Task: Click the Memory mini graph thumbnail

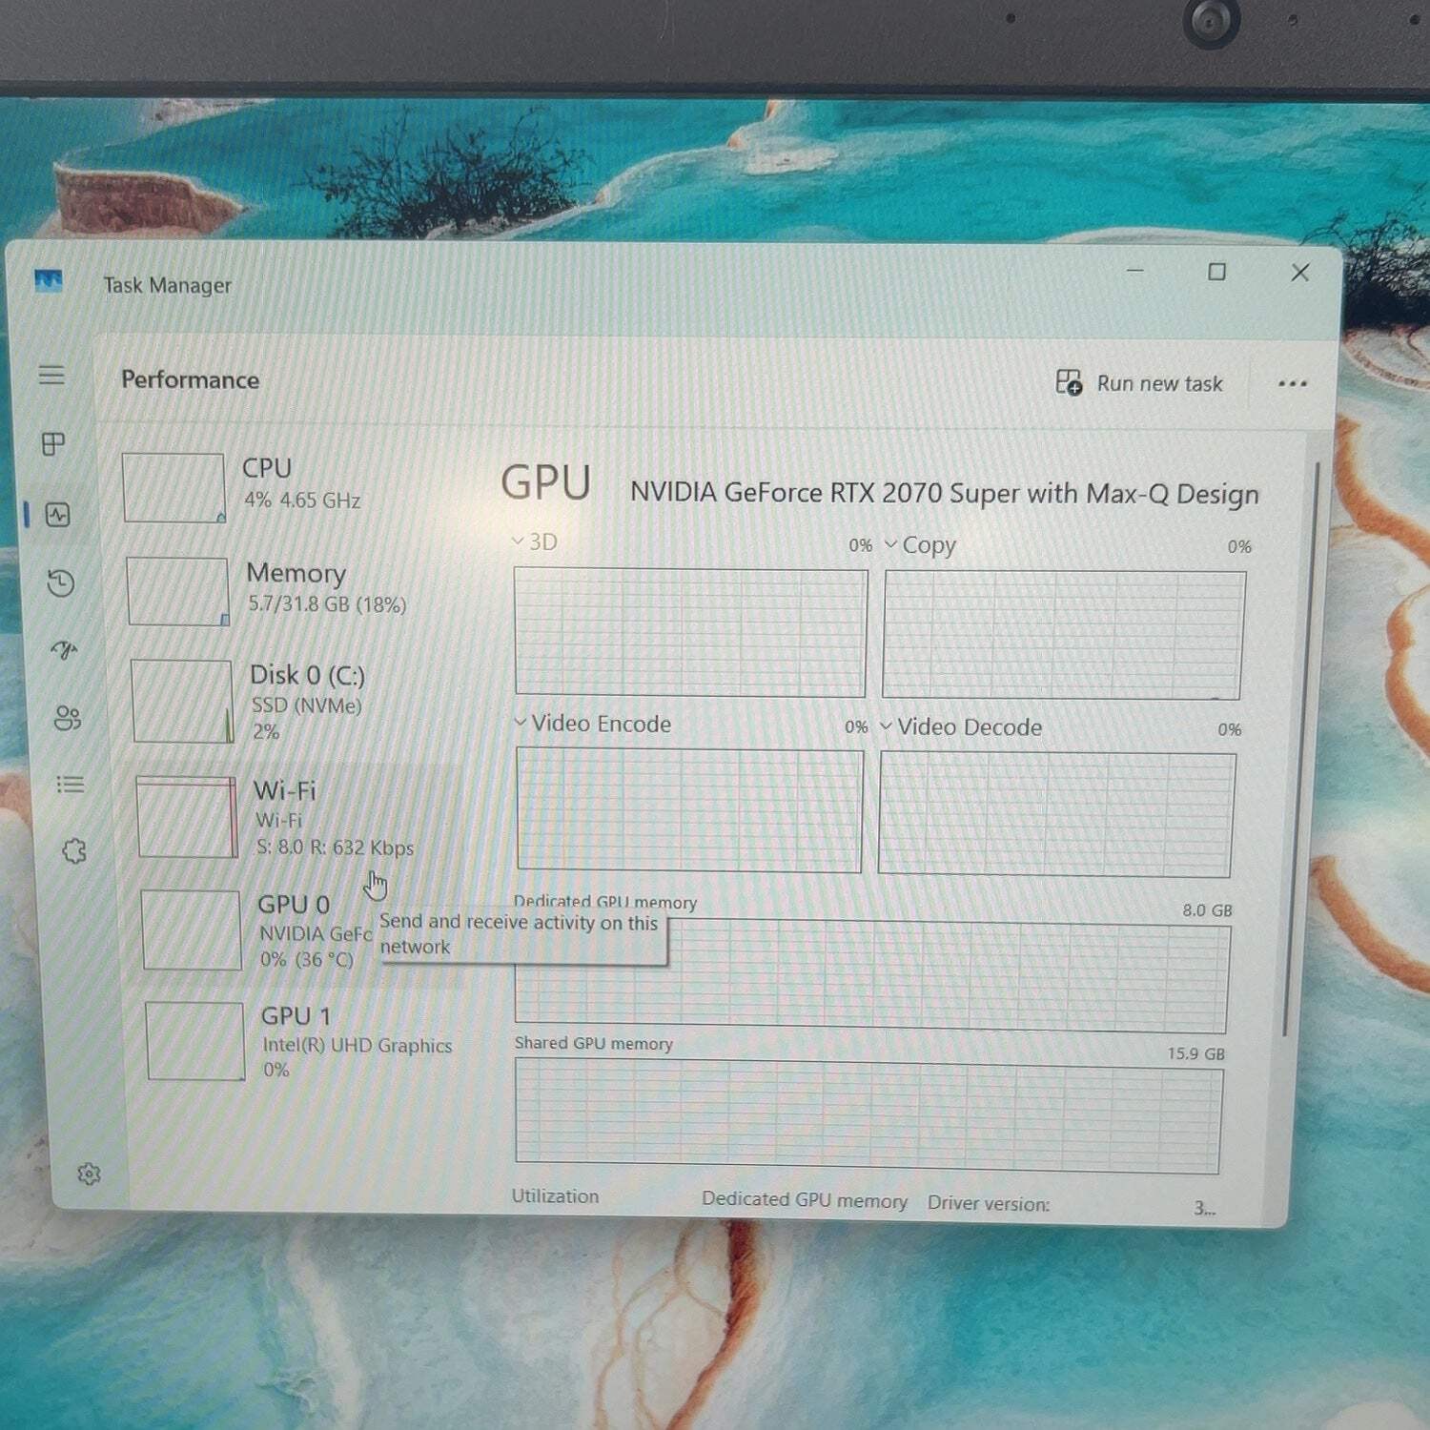Action: pyautogui.click(x=178, y=592)
